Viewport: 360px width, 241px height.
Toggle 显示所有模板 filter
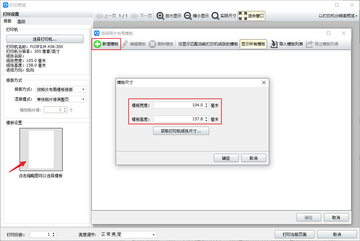point(253,44)
